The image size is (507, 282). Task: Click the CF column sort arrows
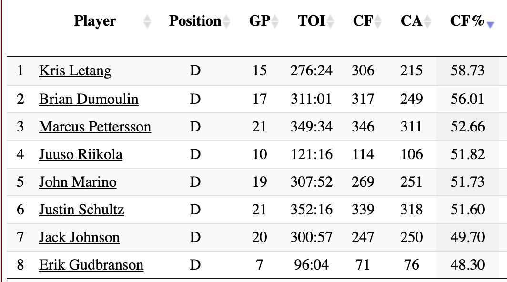coord(378,21)
